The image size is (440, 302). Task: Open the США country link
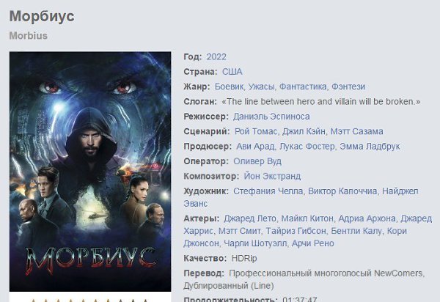232,72
